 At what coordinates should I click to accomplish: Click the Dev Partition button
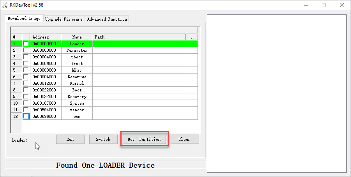point(144,139)
